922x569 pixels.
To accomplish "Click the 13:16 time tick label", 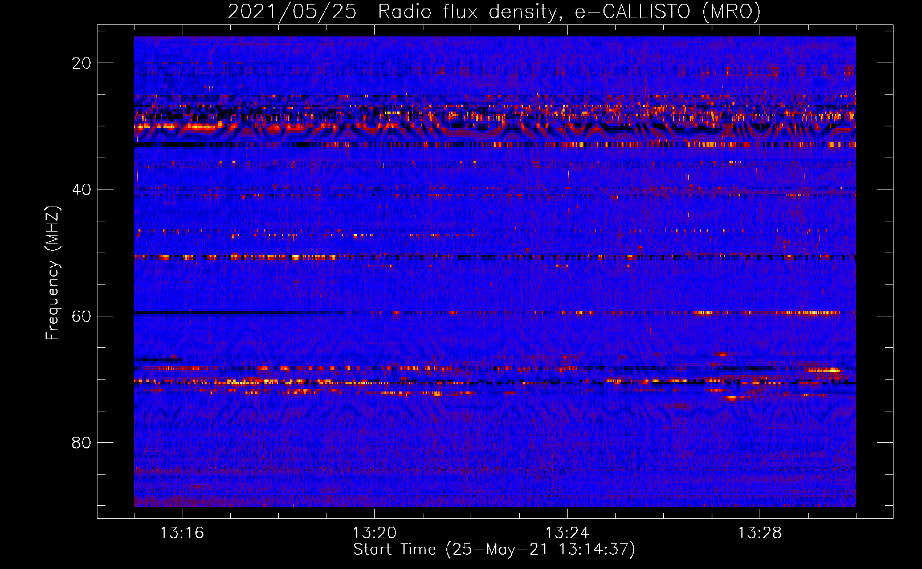I will (x=182, y=533).
